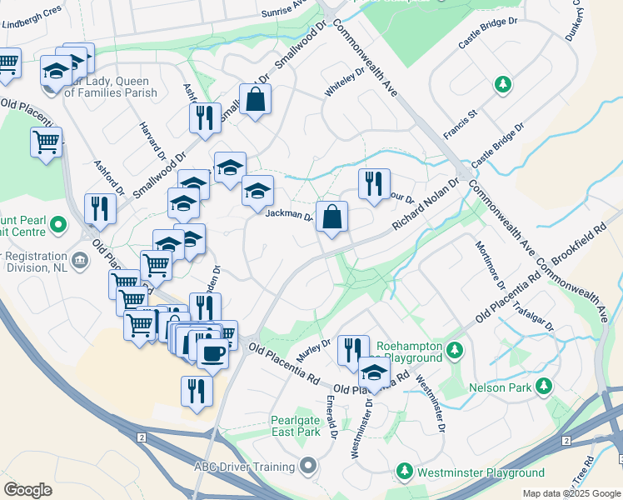
Task: Click the ABC Driver Training location pin
Action: click(x=308, y=466)
